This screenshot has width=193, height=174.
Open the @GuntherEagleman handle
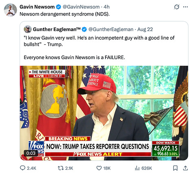(x=111, y=29)
